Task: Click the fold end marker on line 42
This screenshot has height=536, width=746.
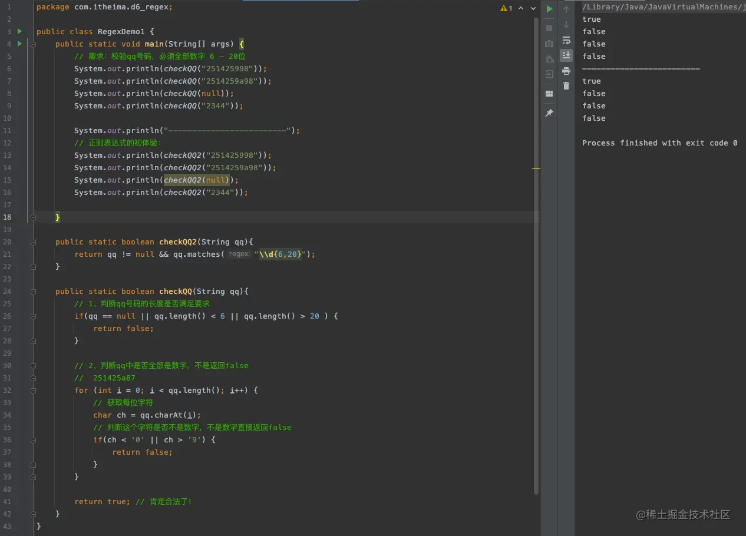Action: coord(34,514)
